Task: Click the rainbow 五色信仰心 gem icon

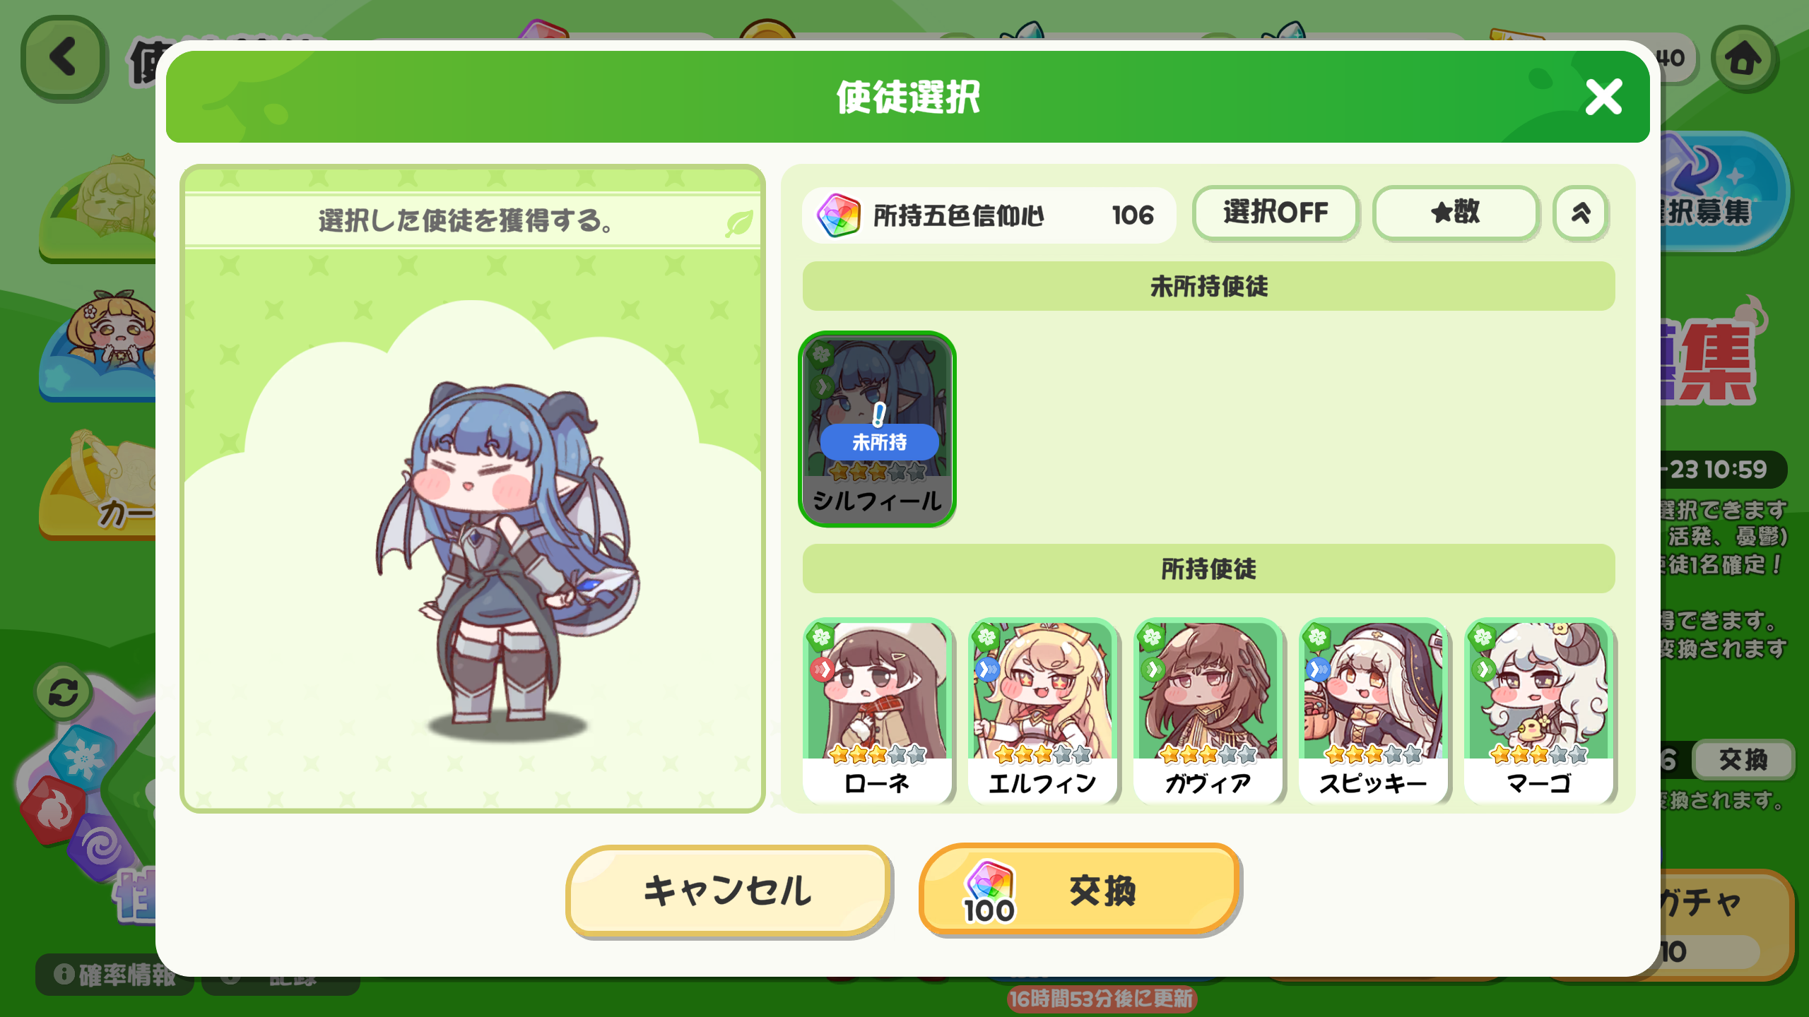Action: click(838, 215)
